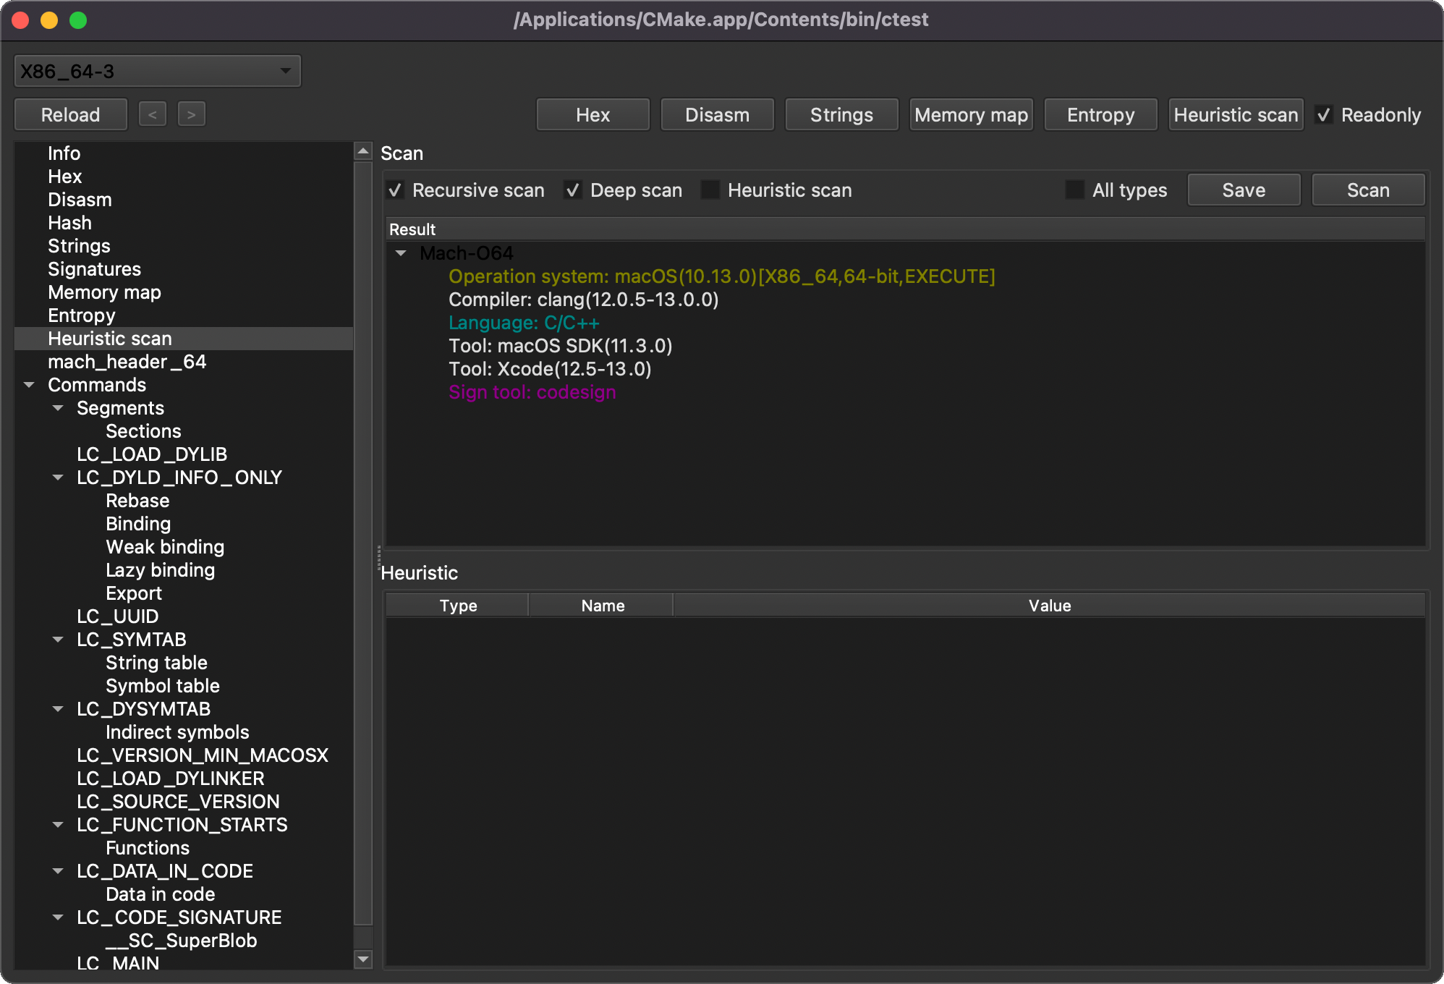Enable the All types checkbox
This screenshot has width=1444, height=984.
1075,190
